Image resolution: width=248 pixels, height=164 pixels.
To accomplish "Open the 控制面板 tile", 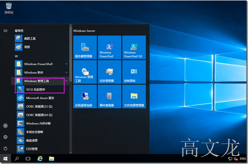I will [x=134, y=72].
